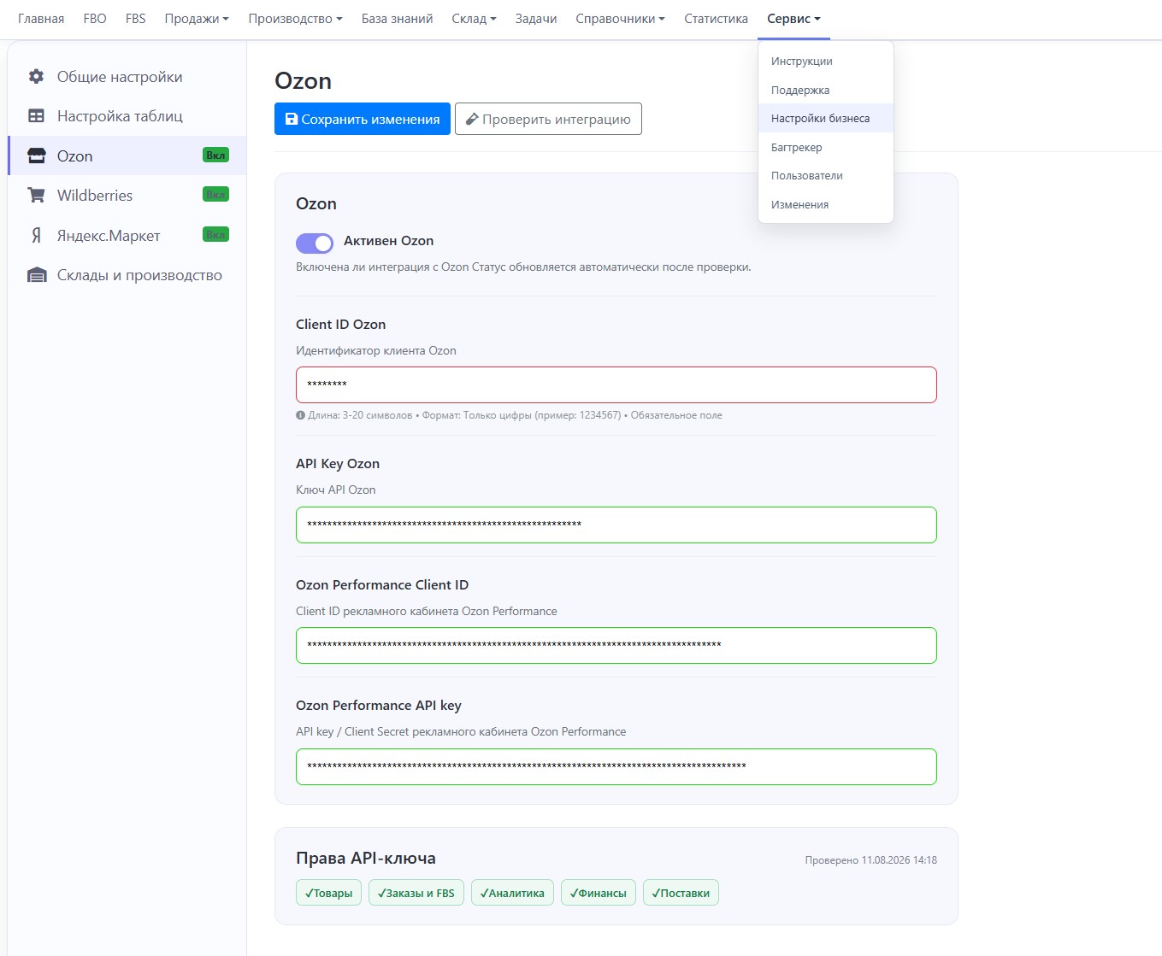
Task: Click the 'Client ID рекламного кабинета Ozon Performance' text
Action: (427, 611)
